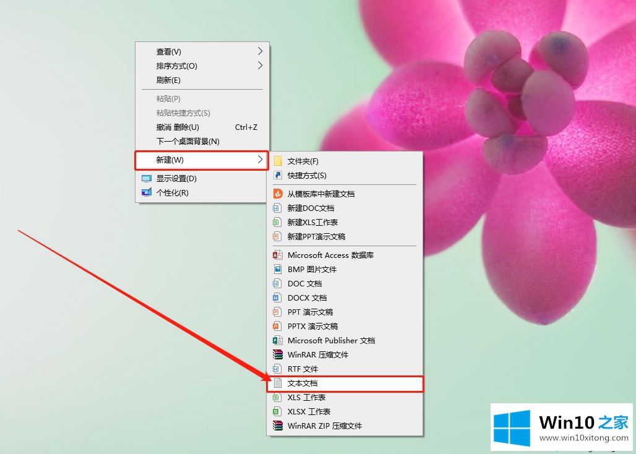Click the icon beside DOCX 文档
This screenshot has height=454, width=636.
coord(277,298)
